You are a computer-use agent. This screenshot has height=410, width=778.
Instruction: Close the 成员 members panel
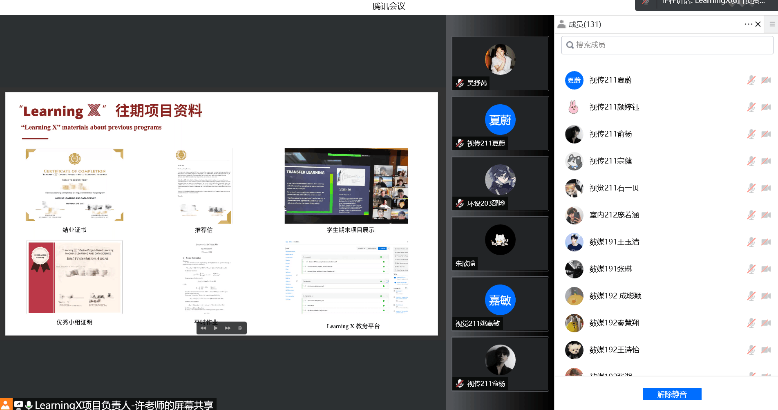[758, 24]
